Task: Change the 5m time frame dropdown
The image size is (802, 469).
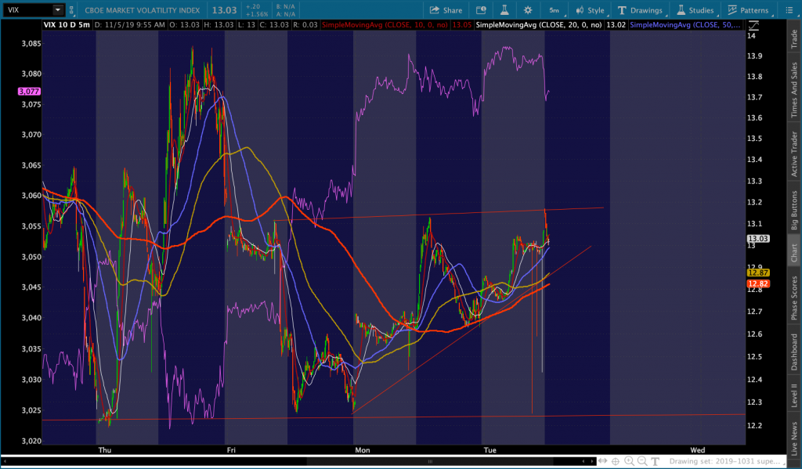Action: [555, 10]
